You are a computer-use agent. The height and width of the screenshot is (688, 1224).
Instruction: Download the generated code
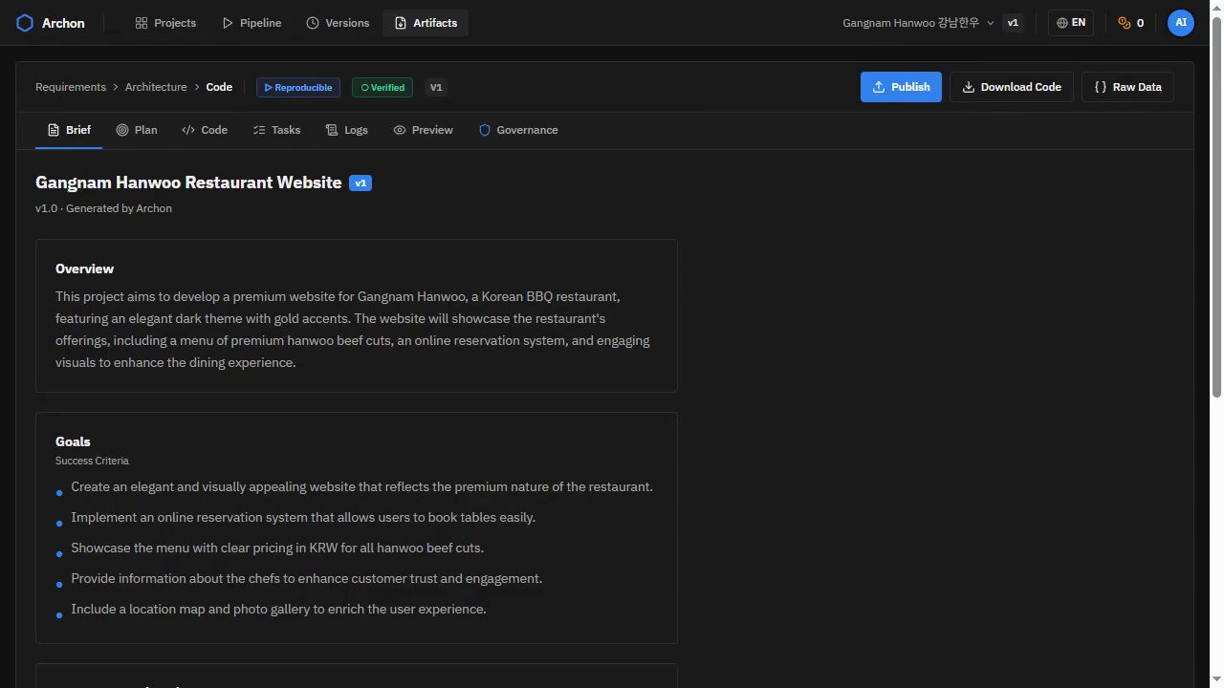(x=1012, y=87)
